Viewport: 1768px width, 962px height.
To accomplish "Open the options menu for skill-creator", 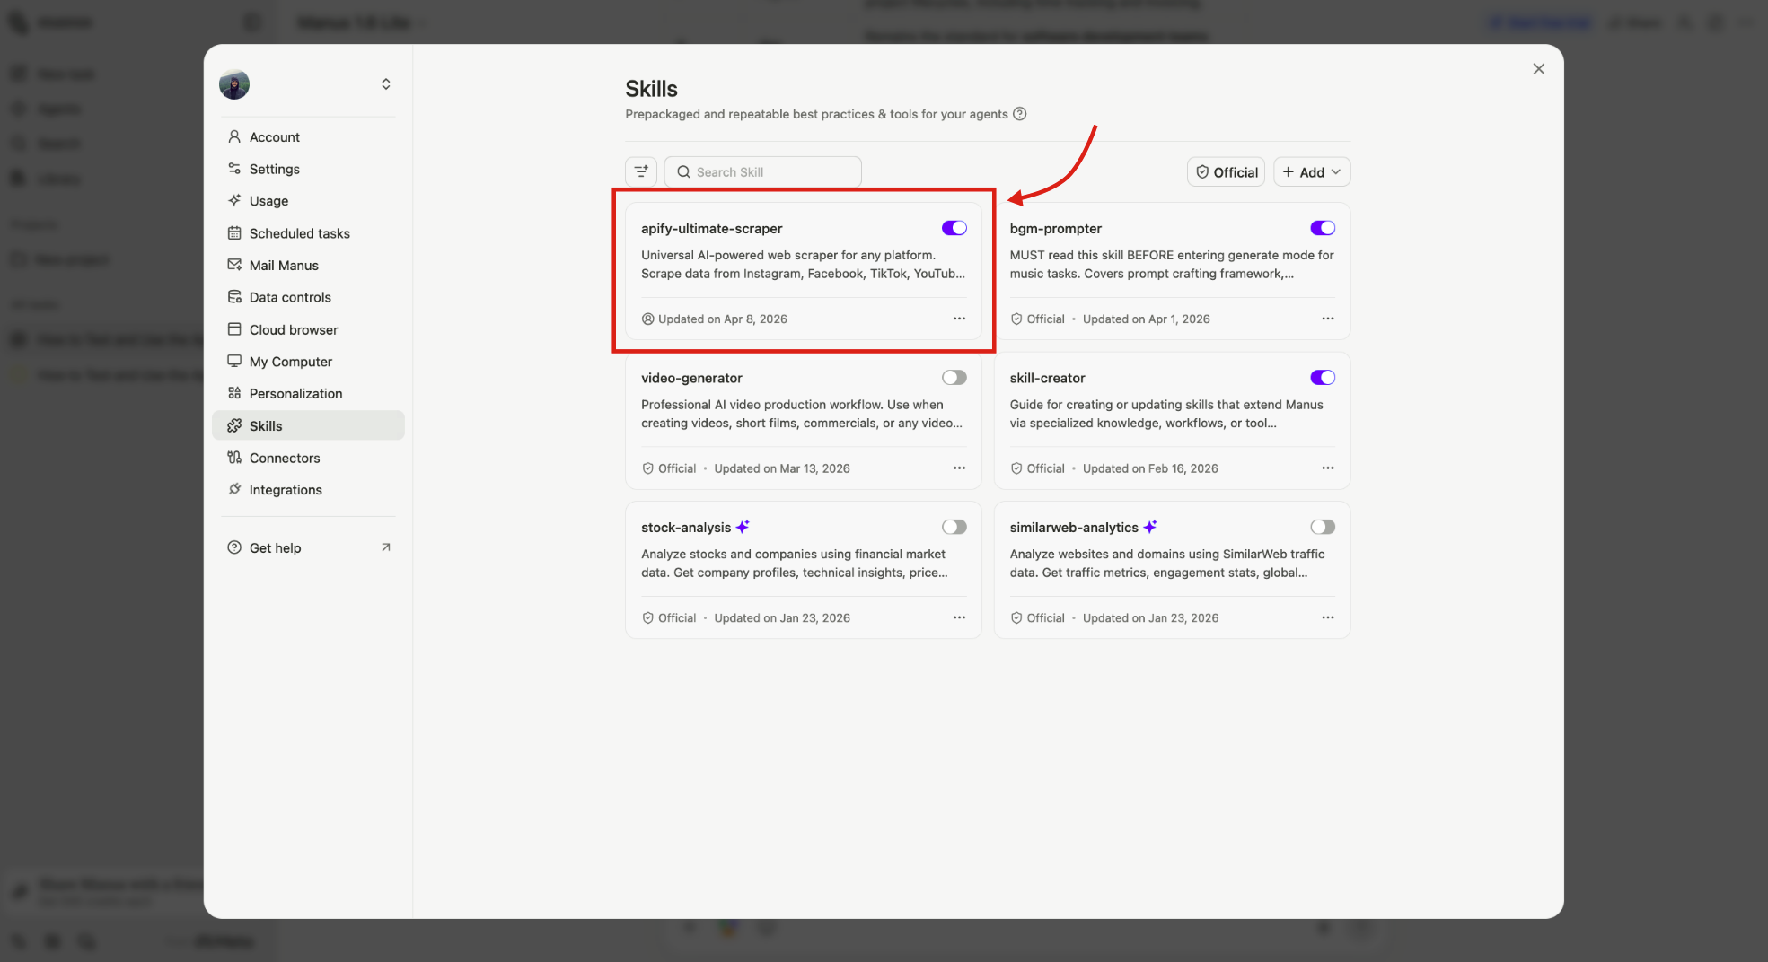I will click(x=1327, y=468).
